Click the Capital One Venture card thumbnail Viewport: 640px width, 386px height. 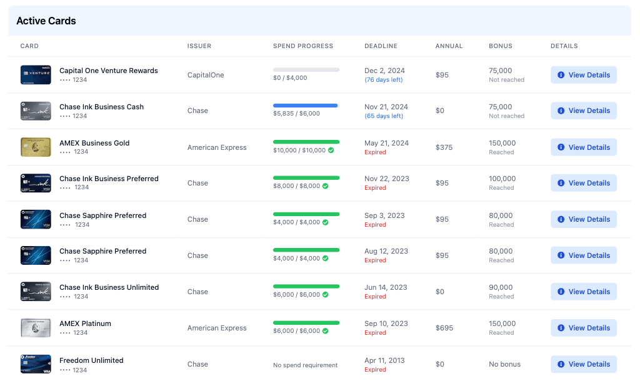pyautogui.click(x=35, y=74)
